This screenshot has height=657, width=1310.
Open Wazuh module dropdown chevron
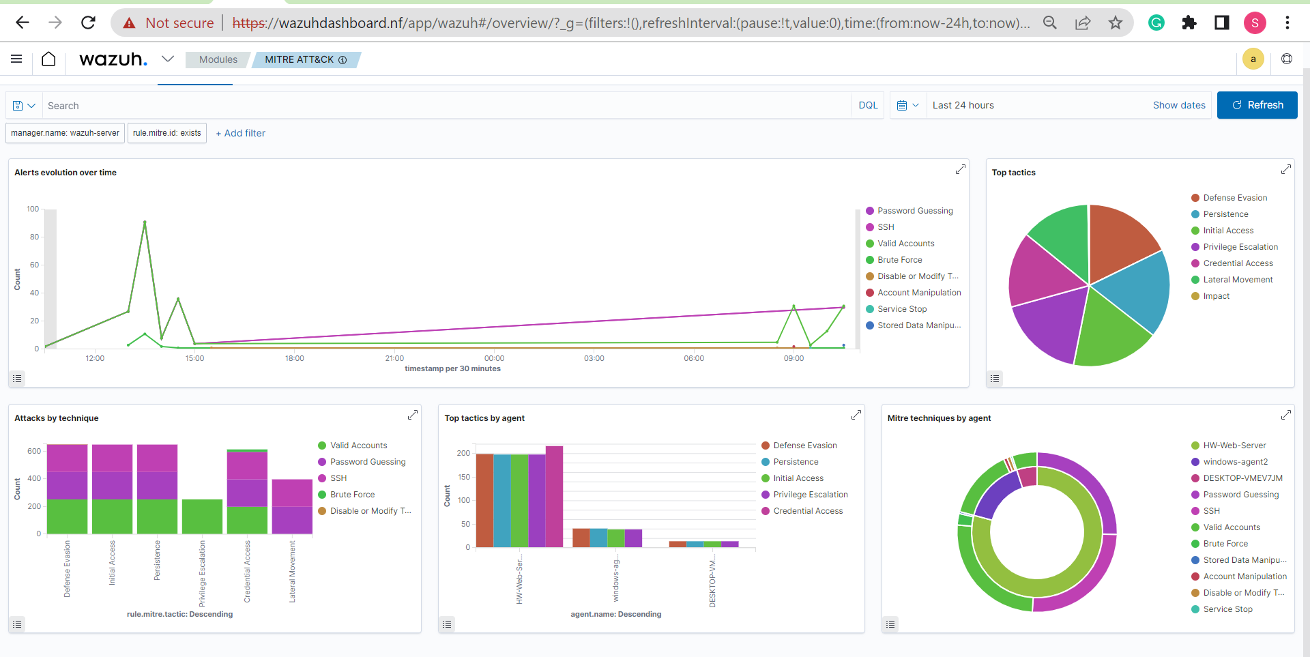pos(168,59)
